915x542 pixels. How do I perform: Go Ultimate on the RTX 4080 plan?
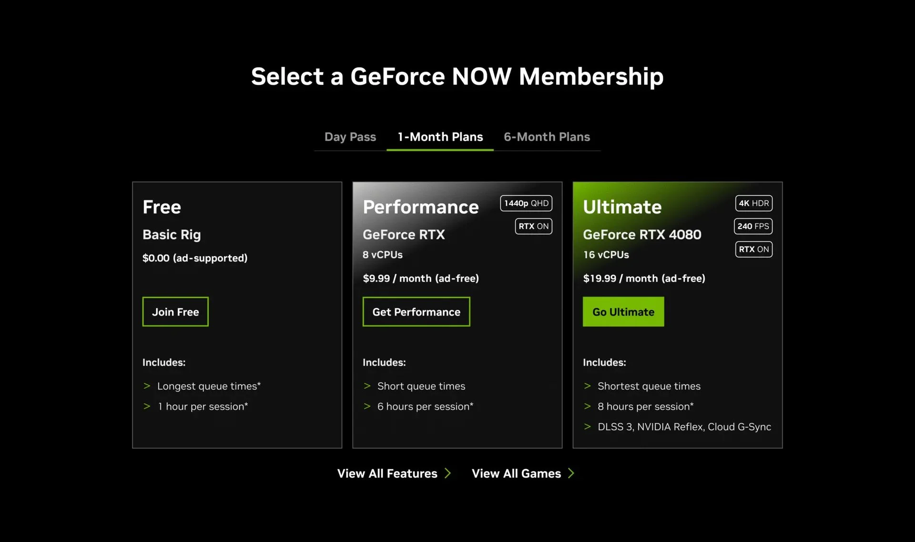coord(623,311)
